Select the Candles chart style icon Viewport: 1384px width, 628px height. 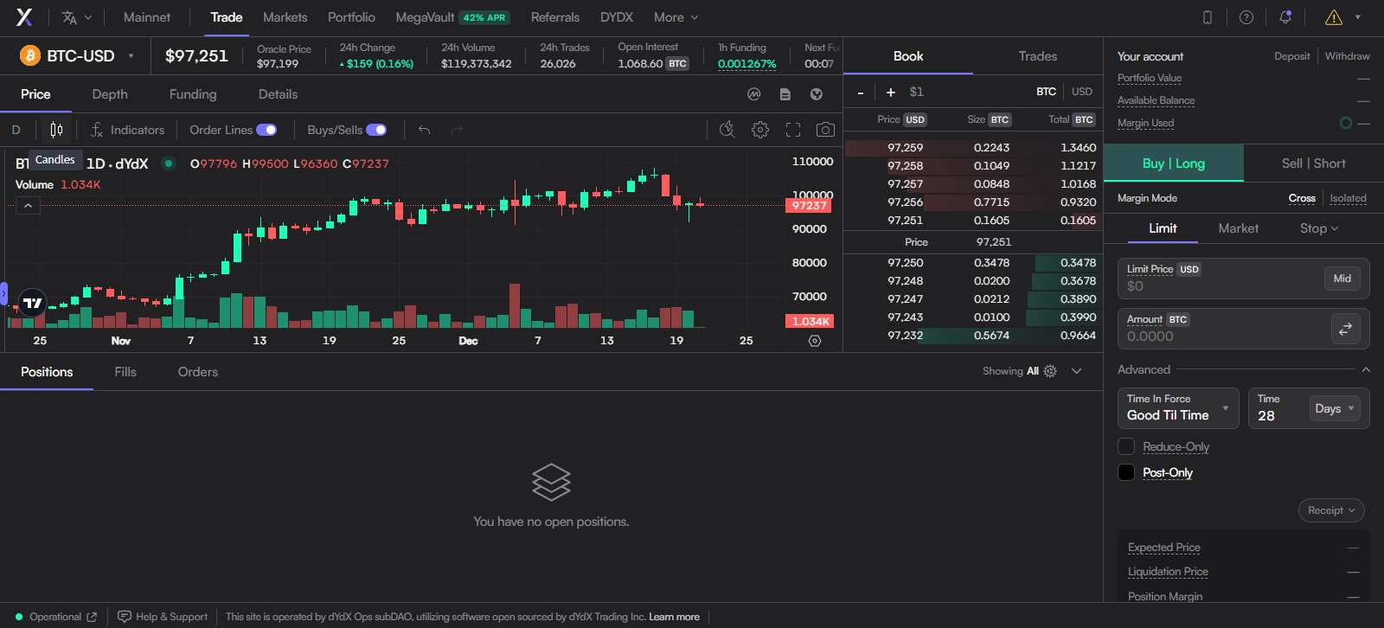(x=56, y=130)
